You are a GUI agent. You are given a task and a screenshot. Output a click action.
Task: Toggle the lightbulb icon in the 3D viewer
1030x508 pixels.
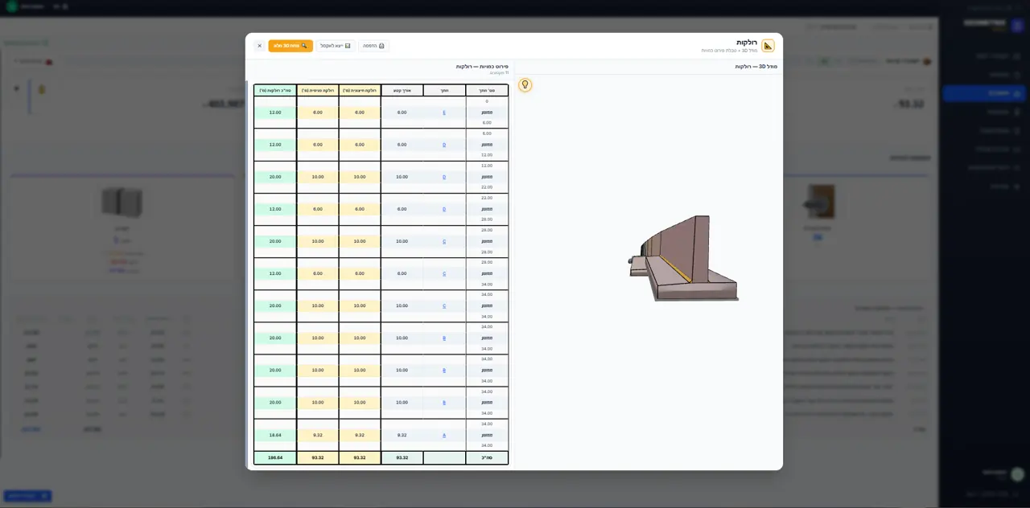[525, 84]
